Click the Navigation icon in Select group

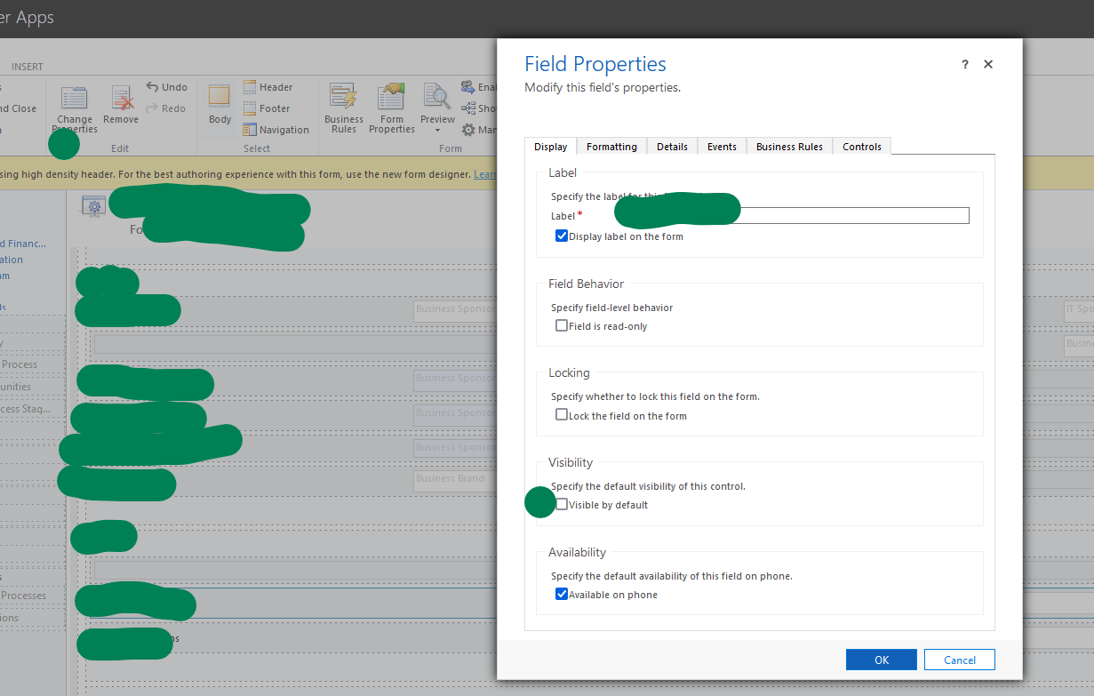click(275, 129)
